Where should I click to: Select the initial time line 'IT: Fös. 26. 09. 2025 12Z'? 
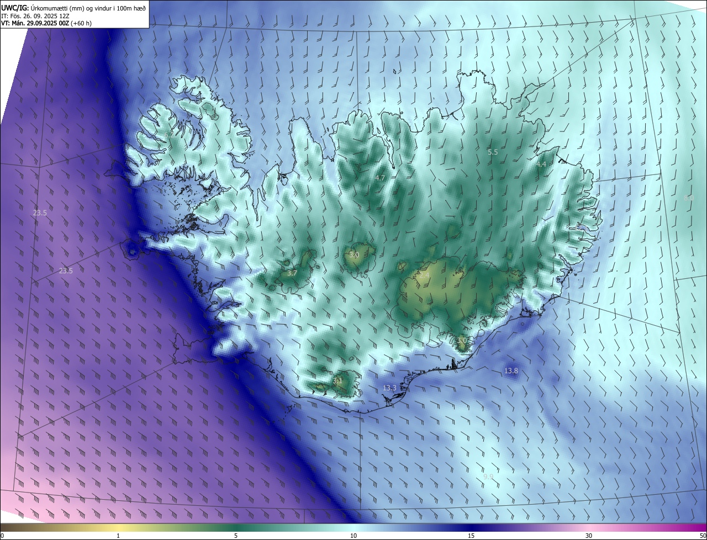click(x=36, y=15)
